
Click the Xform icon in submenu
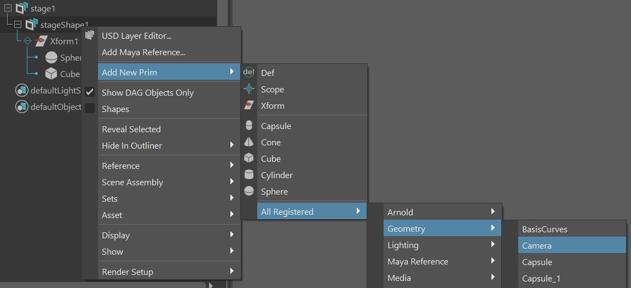[x=249, y=105]
